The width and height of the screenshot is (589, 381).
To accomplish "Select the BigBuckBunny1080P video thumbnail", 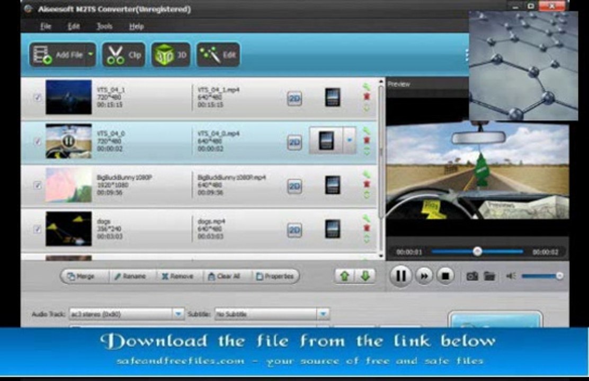I will pyautogui.click(x=68, y=185).
